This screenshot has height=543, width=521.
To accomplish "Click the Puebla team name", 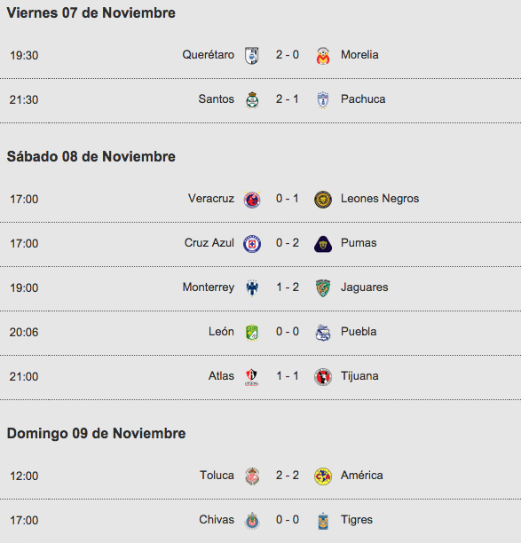I will pos(359,332).
